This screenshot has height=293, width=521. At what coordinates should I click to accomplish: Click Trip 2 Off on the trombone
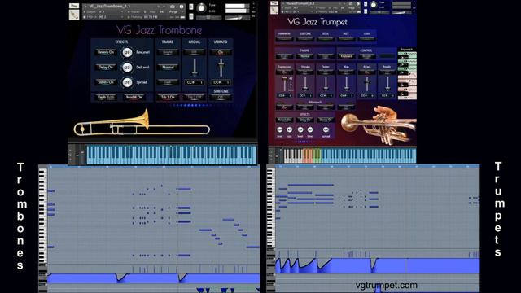point(195,97)
